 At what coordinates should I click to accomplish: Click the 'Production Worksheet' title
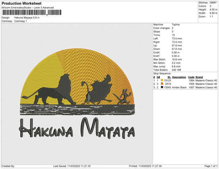click(22, 3)
